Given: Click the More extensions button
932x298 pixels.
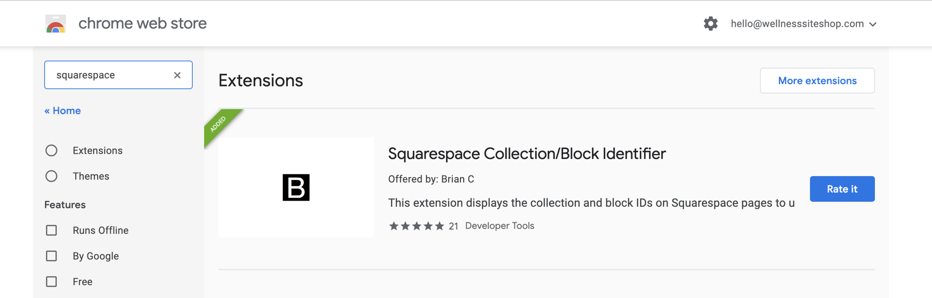Looking at the screenshot, I should (x=817, y=80).
